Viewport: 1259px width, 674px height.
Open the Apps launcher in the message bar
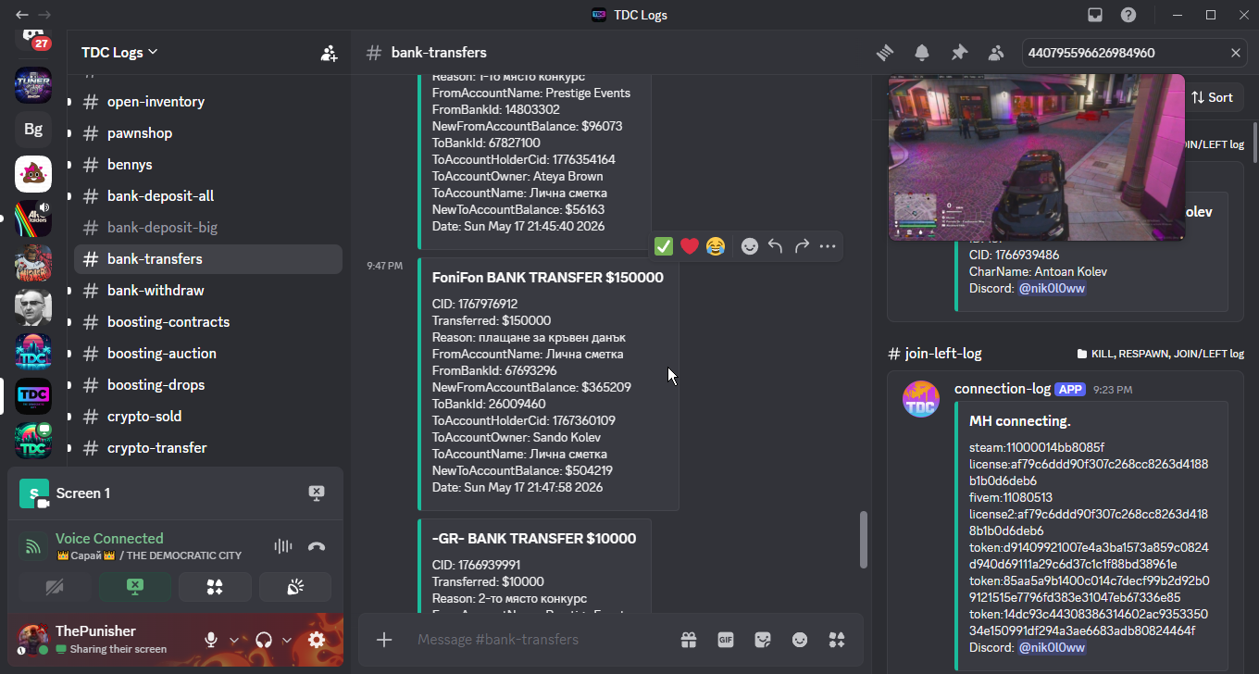pos(837,640)
